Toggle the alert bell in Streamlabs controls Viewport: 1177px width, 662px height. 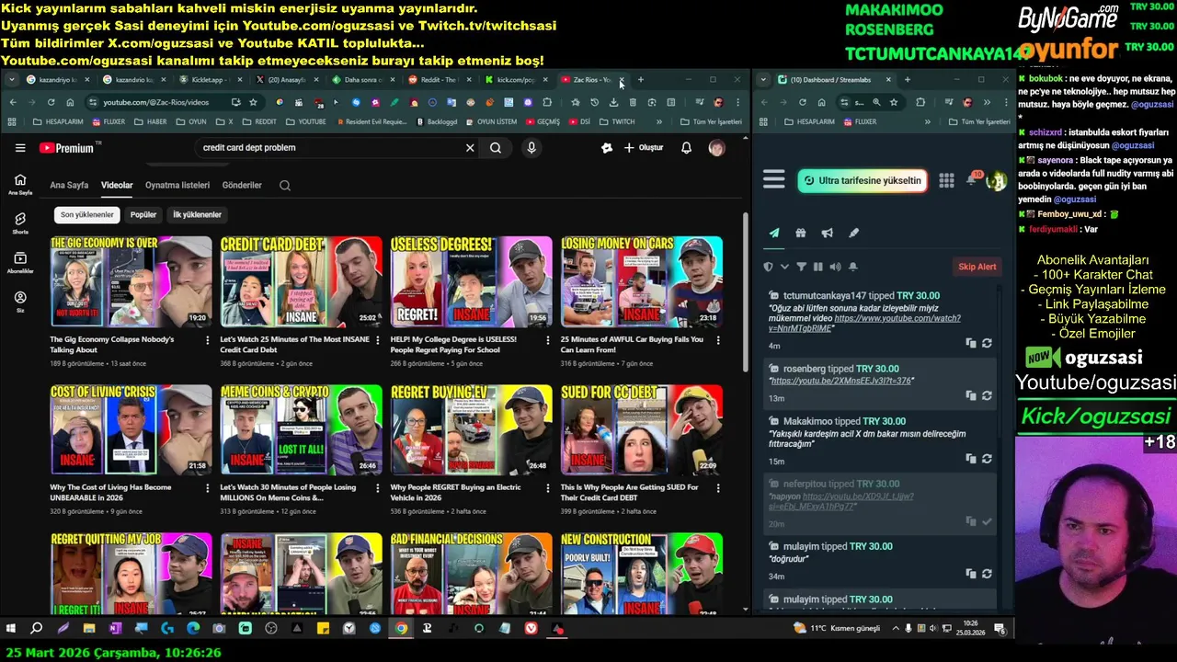pos(852,267)
